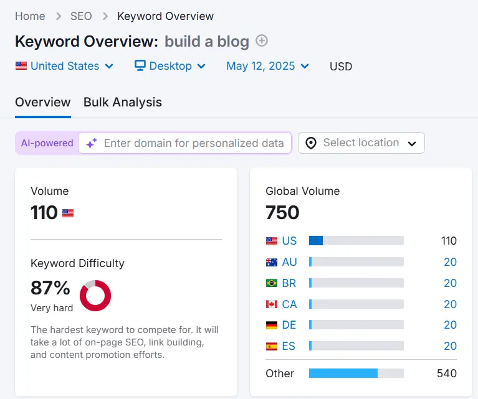Click the USD currency label
Image resolution: width=478 pixels, height=399 pixels.
pos(341,67)
